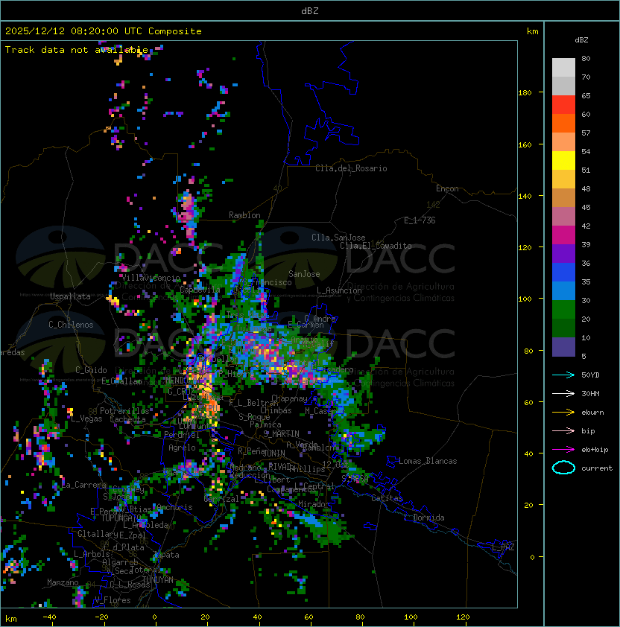Pick the bright green 20-30 dBZ swatch

pyautogui.click(x=563, y=310)
